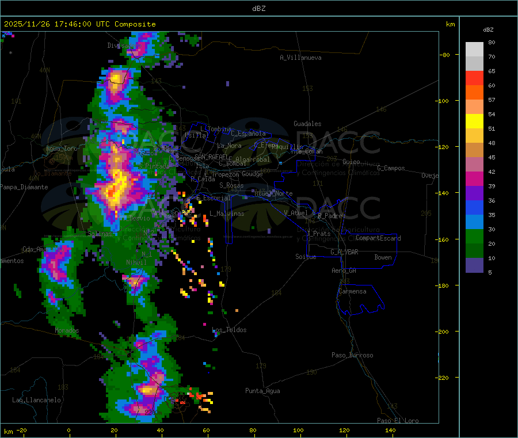518x438 pixels.
Task: Select the Lag.Llancanelo label
Action: 37,401
